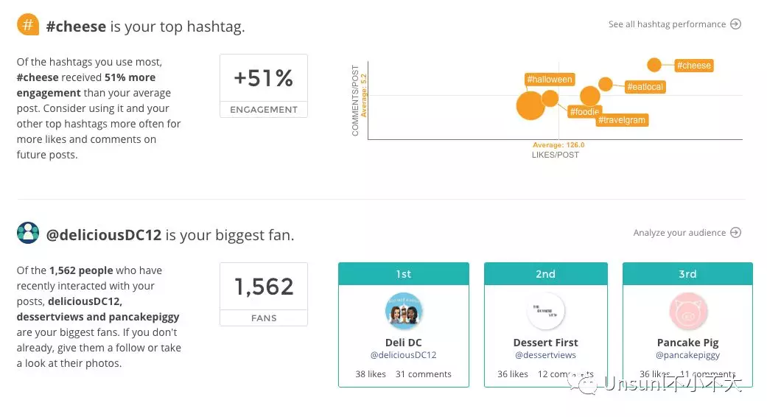This screenshot has height=417, width=767.
Task: Click Analyze your audience link
Action: tap(679, 233)
